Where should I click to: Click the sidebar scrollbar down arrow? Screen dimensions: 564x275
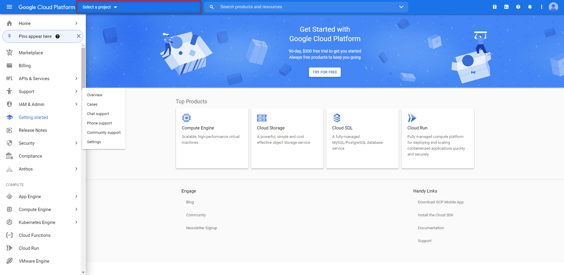pyautogui.click(x=83, y=272)
